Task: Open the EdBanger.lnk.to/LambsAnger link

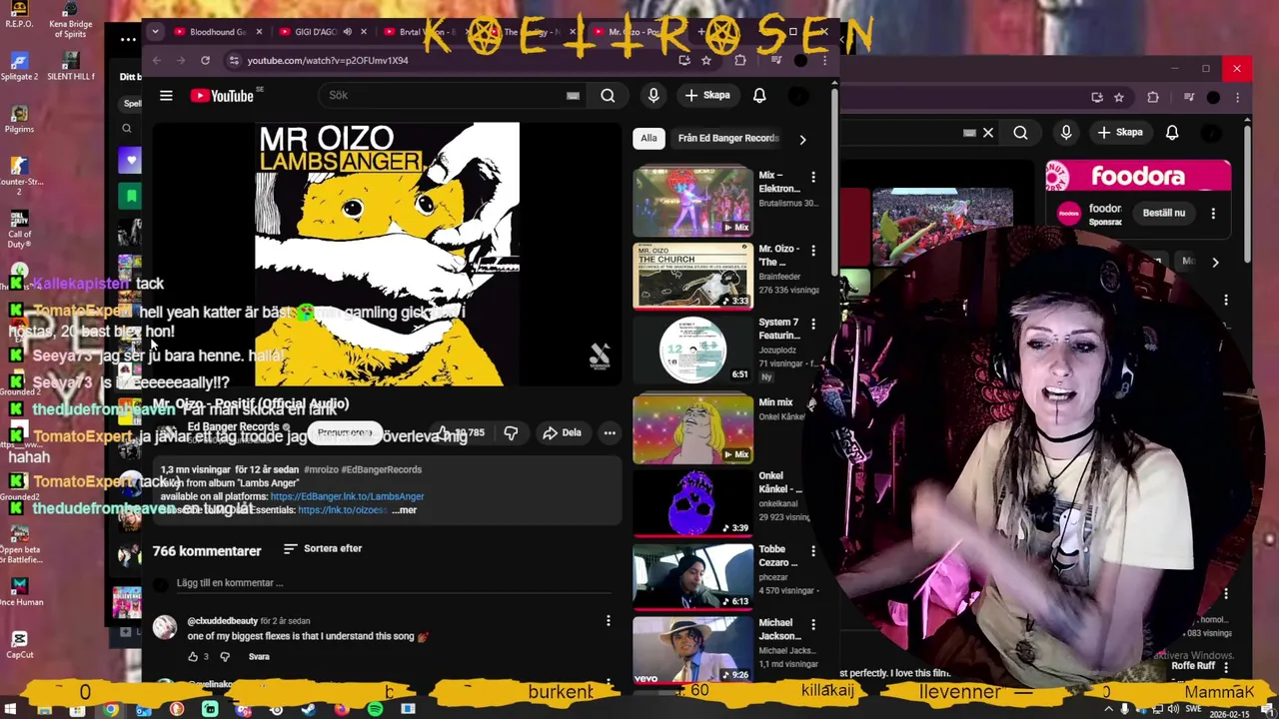Action: coord(347,496)
